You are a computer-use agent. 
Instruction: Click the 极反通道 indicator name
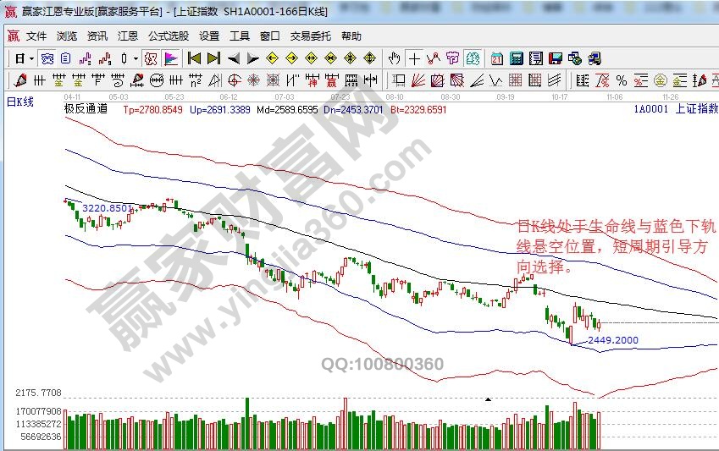tap(86, 109)
